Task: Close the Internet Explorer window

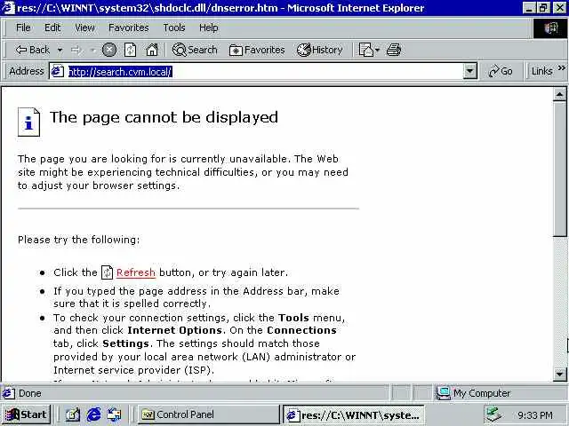Action: 560,8
